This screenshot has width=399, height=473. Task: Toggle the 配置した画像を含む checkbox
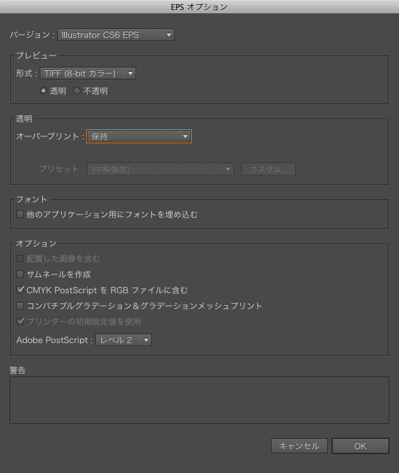(20, 259)
